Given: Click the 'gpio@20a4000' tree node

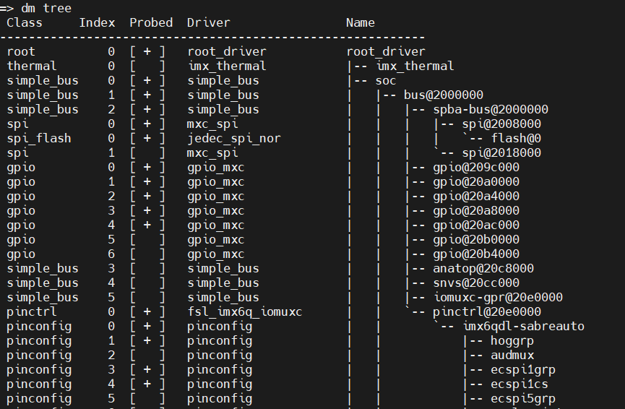Looking at the screenshot, I should 476,196.
